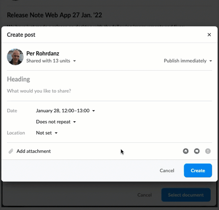Open the January 28, 12:00–13:00 date dropdown
Screen dimensions: 219x210
[x=65, y=111]
